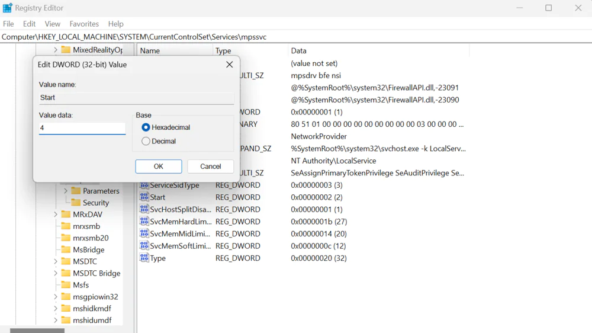Click the data value 0x00000020 (32)

(x=318, y=258)
